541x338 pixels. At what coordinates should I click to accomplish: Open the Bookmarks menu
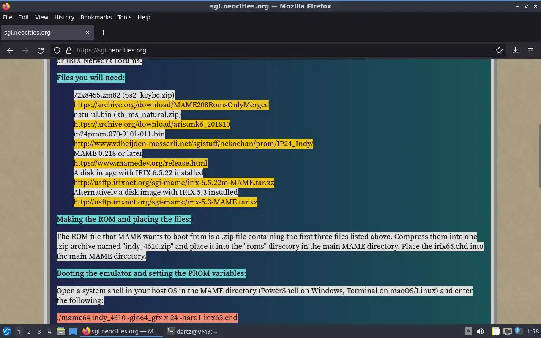(x=96, y=17)
